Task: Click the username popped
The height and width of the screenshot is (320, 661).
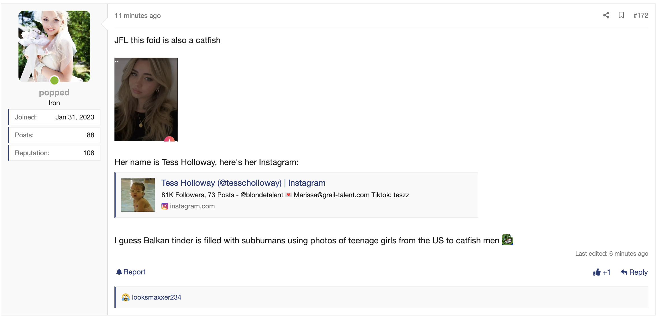Action: coord(54,93)
